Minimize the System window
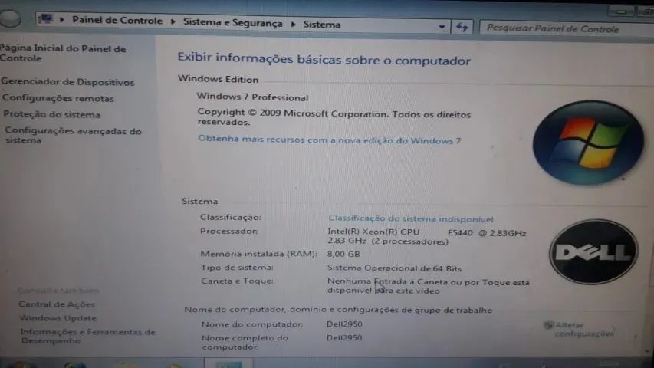This screenshot has height=368, width=654. point(621,11)
